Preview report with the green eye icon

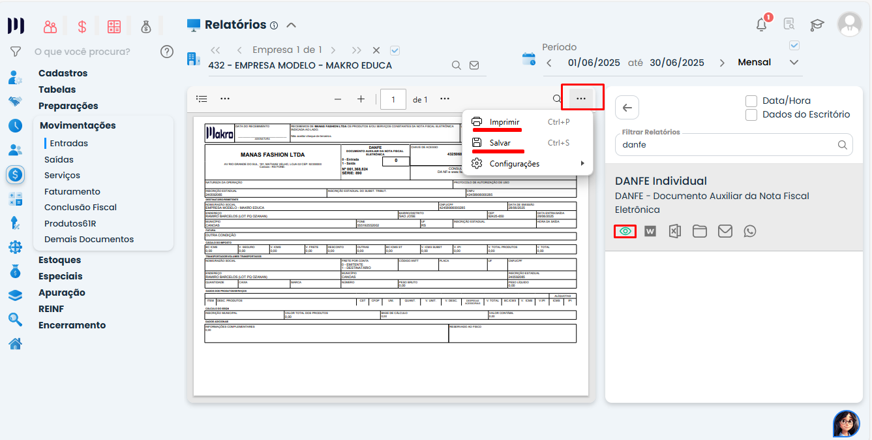tap(625, 231)
